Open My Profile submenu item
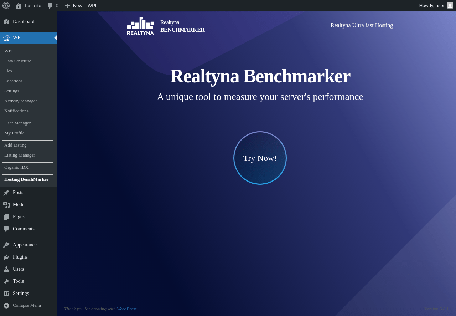Screen dimensions: 456x316 (15, 133)
